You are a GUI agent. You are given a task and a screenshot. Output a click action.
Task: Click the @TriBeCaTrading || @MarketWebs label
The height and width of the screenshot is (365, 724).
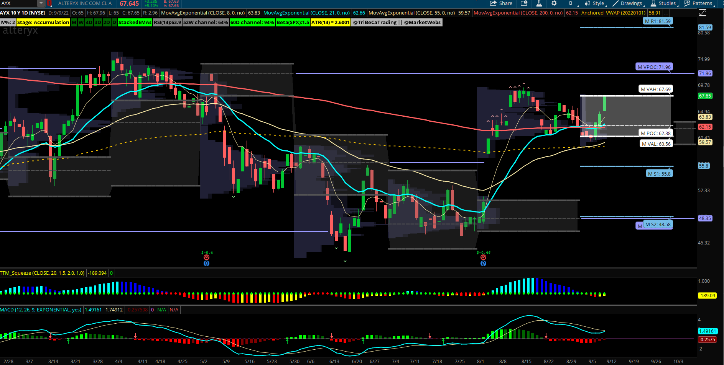point(397,23)
